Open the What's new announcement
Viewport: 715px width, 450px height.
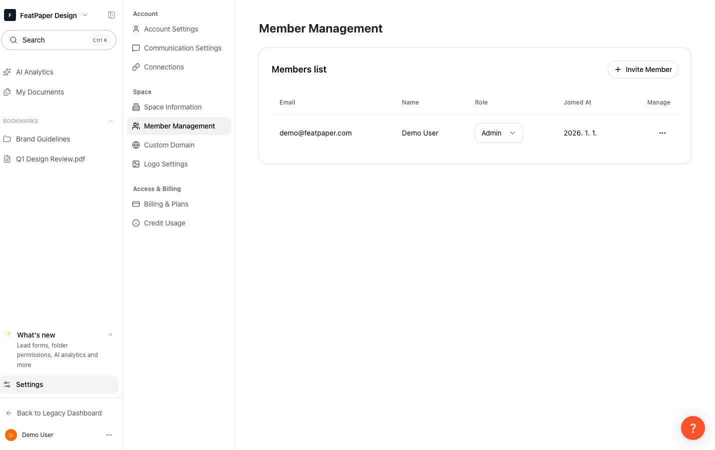pyautogui.click(x=57, y=349)
